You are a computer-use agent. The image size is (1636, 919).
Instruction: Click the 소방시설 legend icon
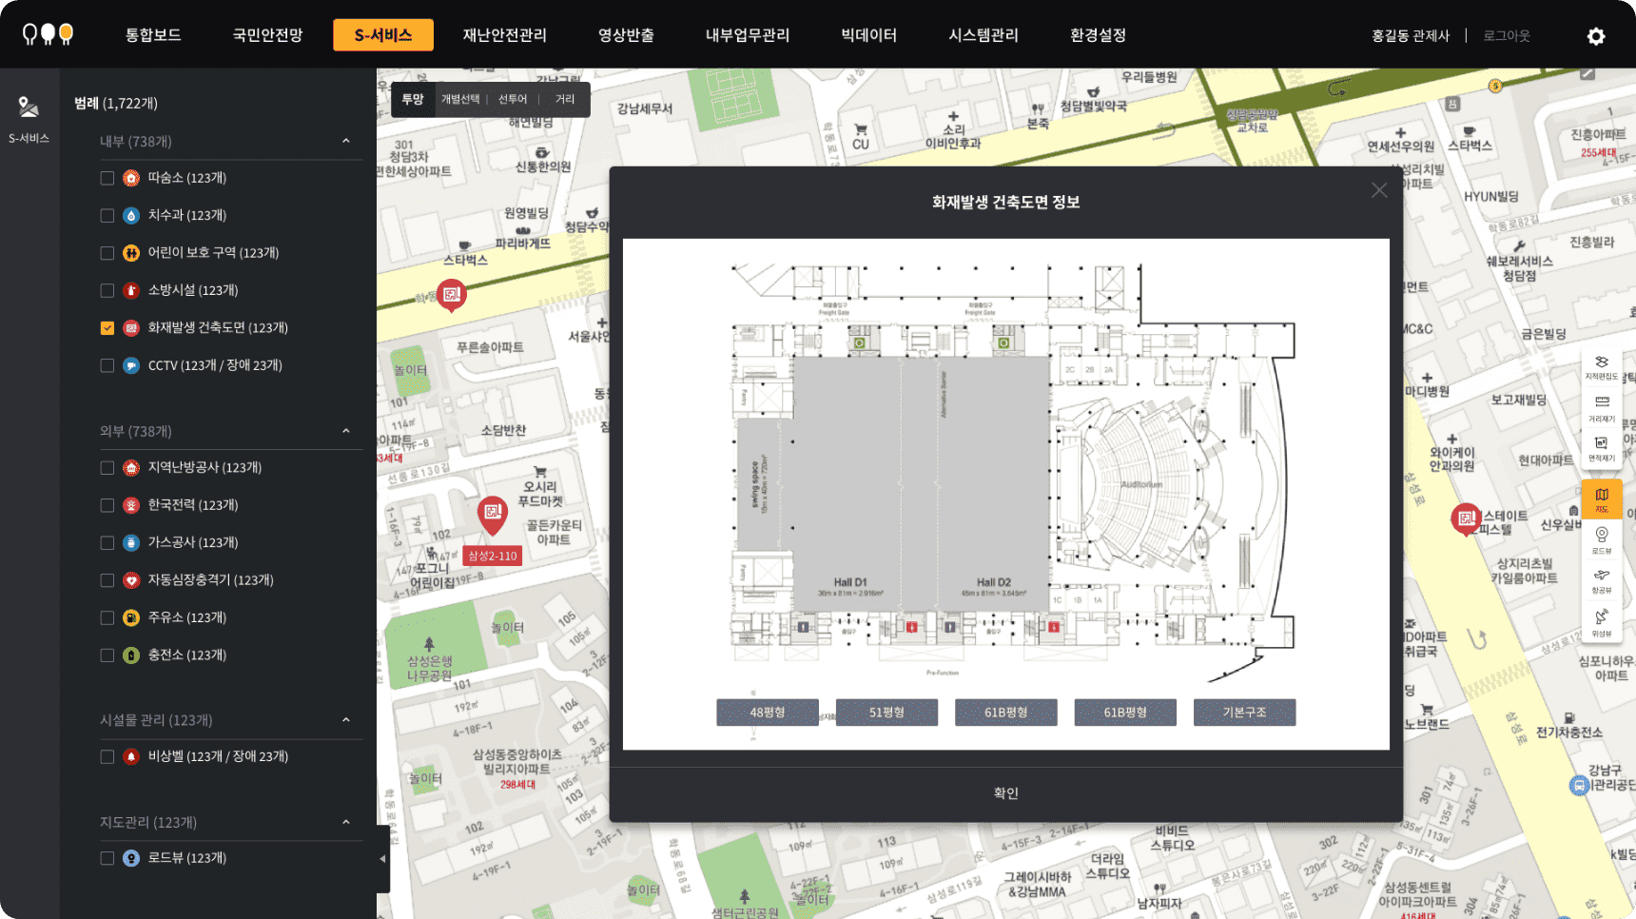click(x=131, y=290)
